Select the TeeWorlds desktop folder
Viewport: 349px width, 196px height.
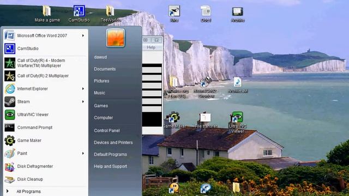(x=110, y=14)
